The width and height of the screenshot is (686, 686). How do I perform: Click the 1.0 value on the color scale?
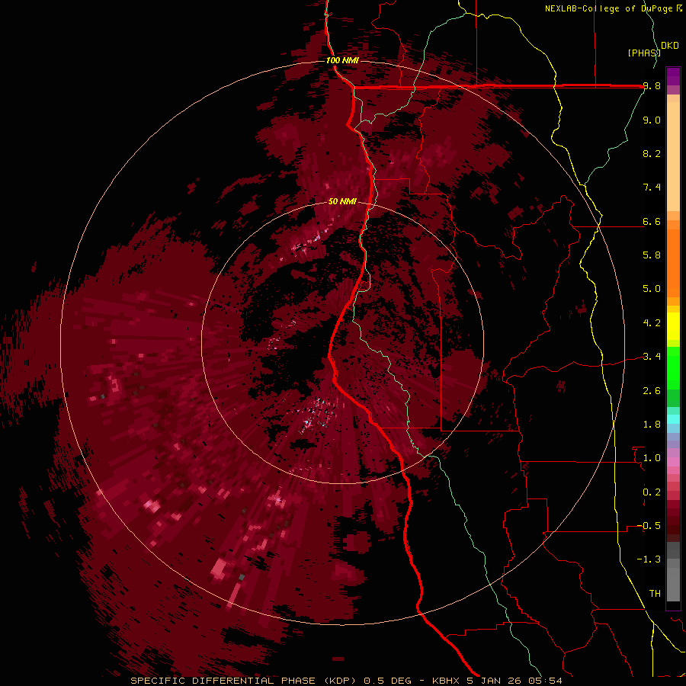652,458
